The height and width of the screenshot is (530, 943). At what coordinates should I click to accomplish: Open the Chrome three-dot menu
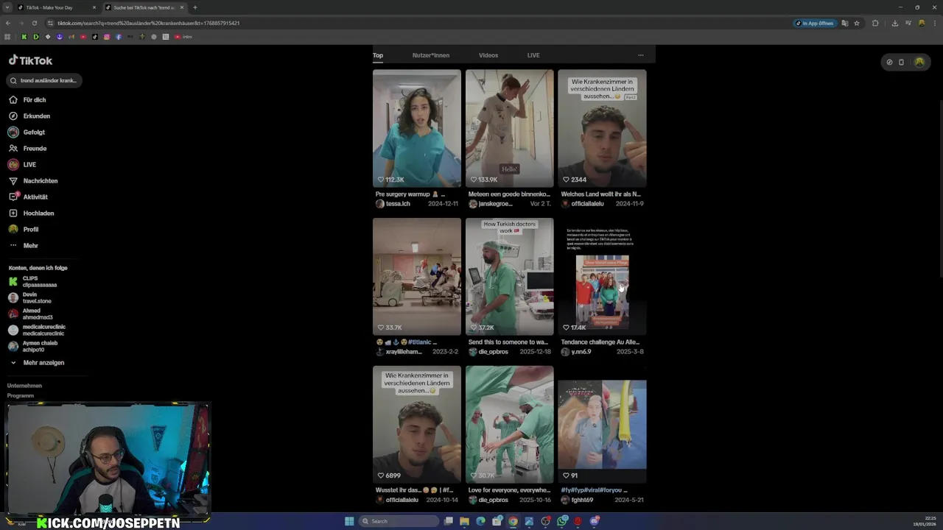(934, 23)
